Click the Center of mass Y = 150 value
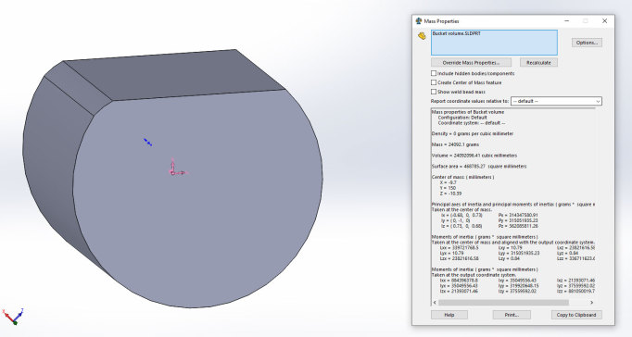The width and height of the screenshot is (632, 337). (x=448, y=188)
